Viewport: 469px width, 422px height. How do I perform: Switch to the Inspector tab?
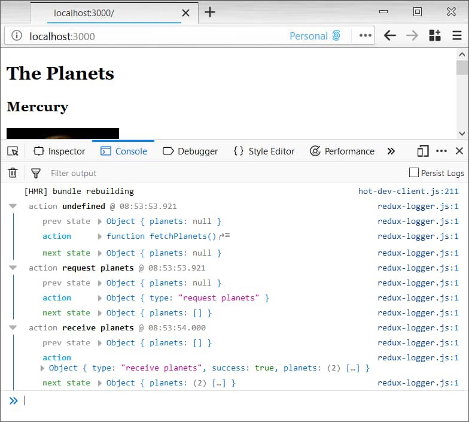pos(59,151)
